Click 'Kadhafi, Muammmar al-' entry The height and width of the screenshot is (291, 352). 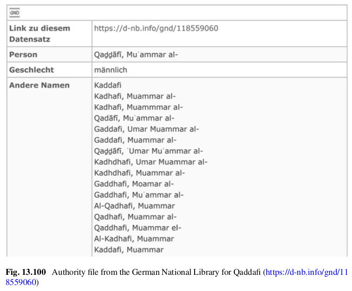tap(138, 107)
